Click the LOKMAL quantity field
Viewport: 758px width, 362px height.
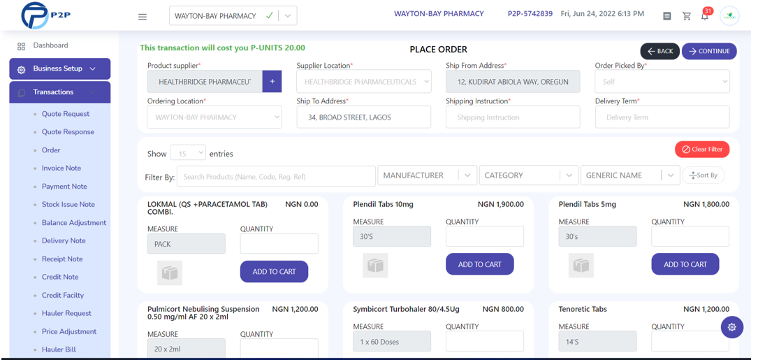[279, 244]
